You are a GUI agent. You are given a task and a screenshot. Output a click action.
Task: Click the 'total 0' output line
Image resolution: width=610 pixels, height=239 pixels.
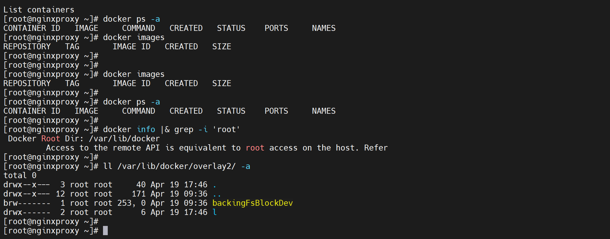(x=20, y=175)
